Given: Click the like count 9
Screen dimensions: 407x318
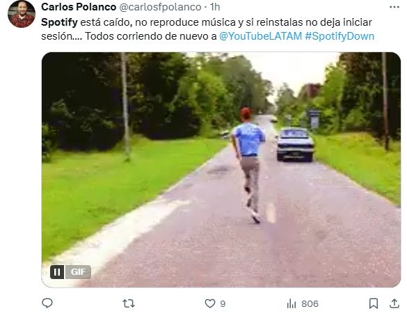Looking at the screenshot, I should [223, 303].
